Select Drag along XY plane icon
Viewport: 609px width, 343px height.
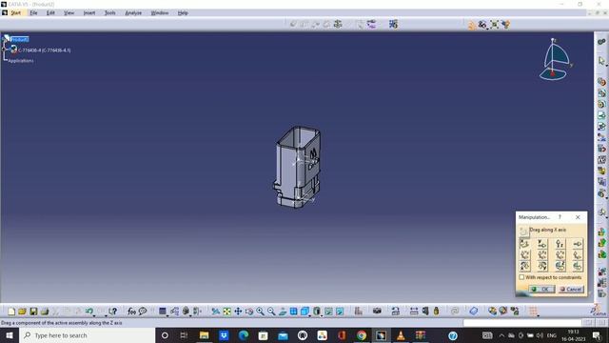524,254
